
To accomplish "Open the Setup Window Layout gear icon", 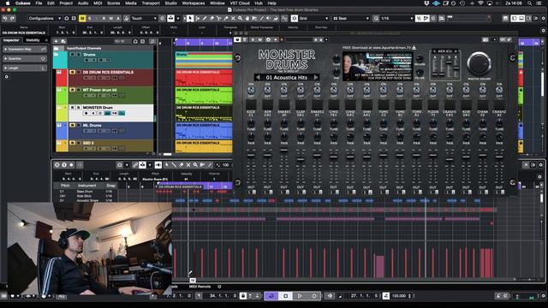I will click(543, 18).
